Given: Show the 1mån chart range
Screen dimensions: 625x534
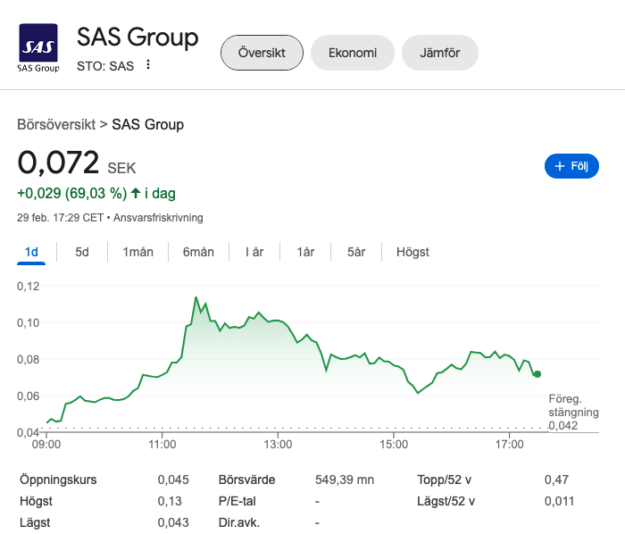Looking at the screenshot, I should click(x=137, y=252).
